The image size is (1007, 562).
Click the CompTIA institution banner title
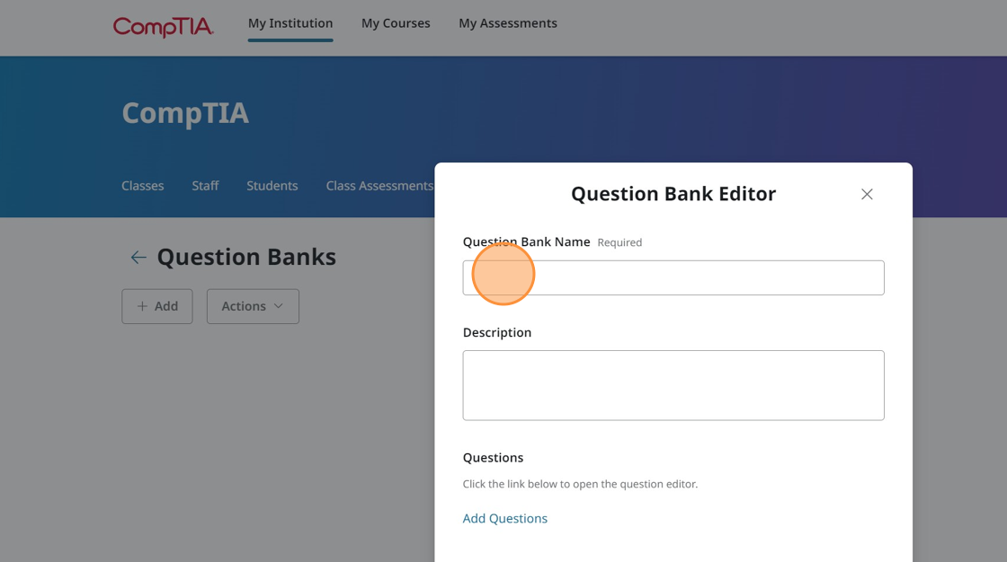[x=185, y=113]
